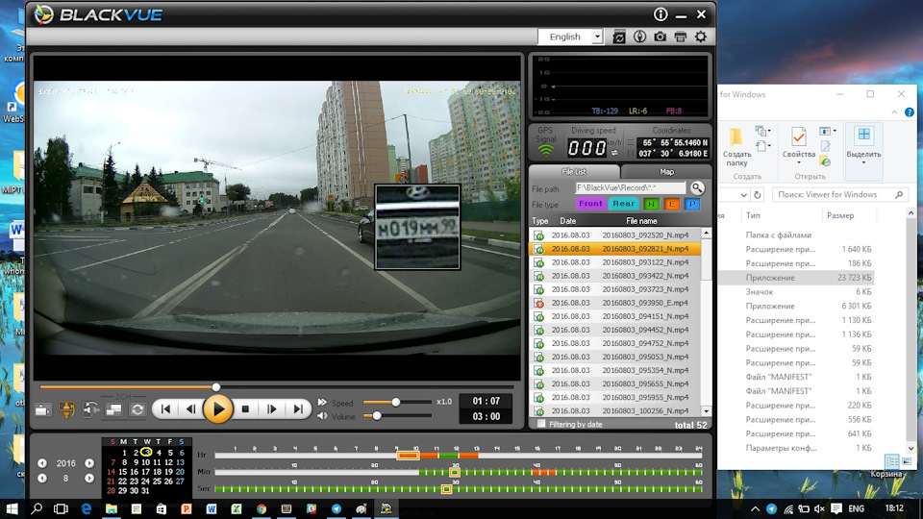Play the video
The height and width of the screenshot is (519, 923).
click(x=217, y=409)
